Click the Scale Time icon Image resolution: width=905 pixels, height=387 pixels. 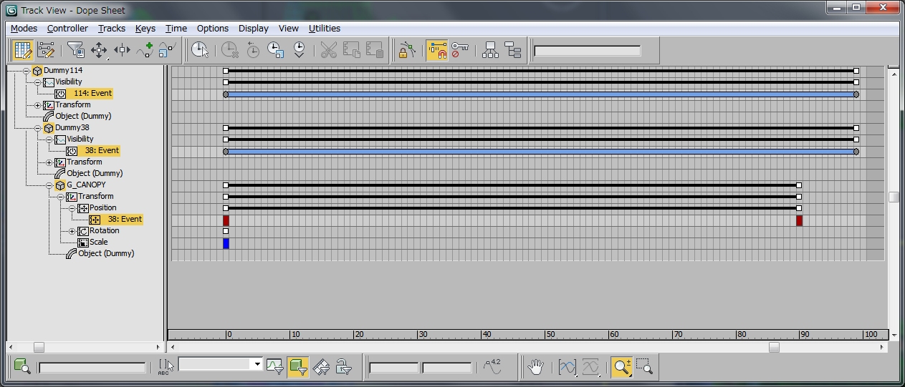coord(276,50)
